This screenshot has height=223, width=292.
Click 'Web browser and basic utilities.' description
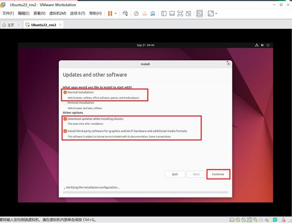click(85, 108)
